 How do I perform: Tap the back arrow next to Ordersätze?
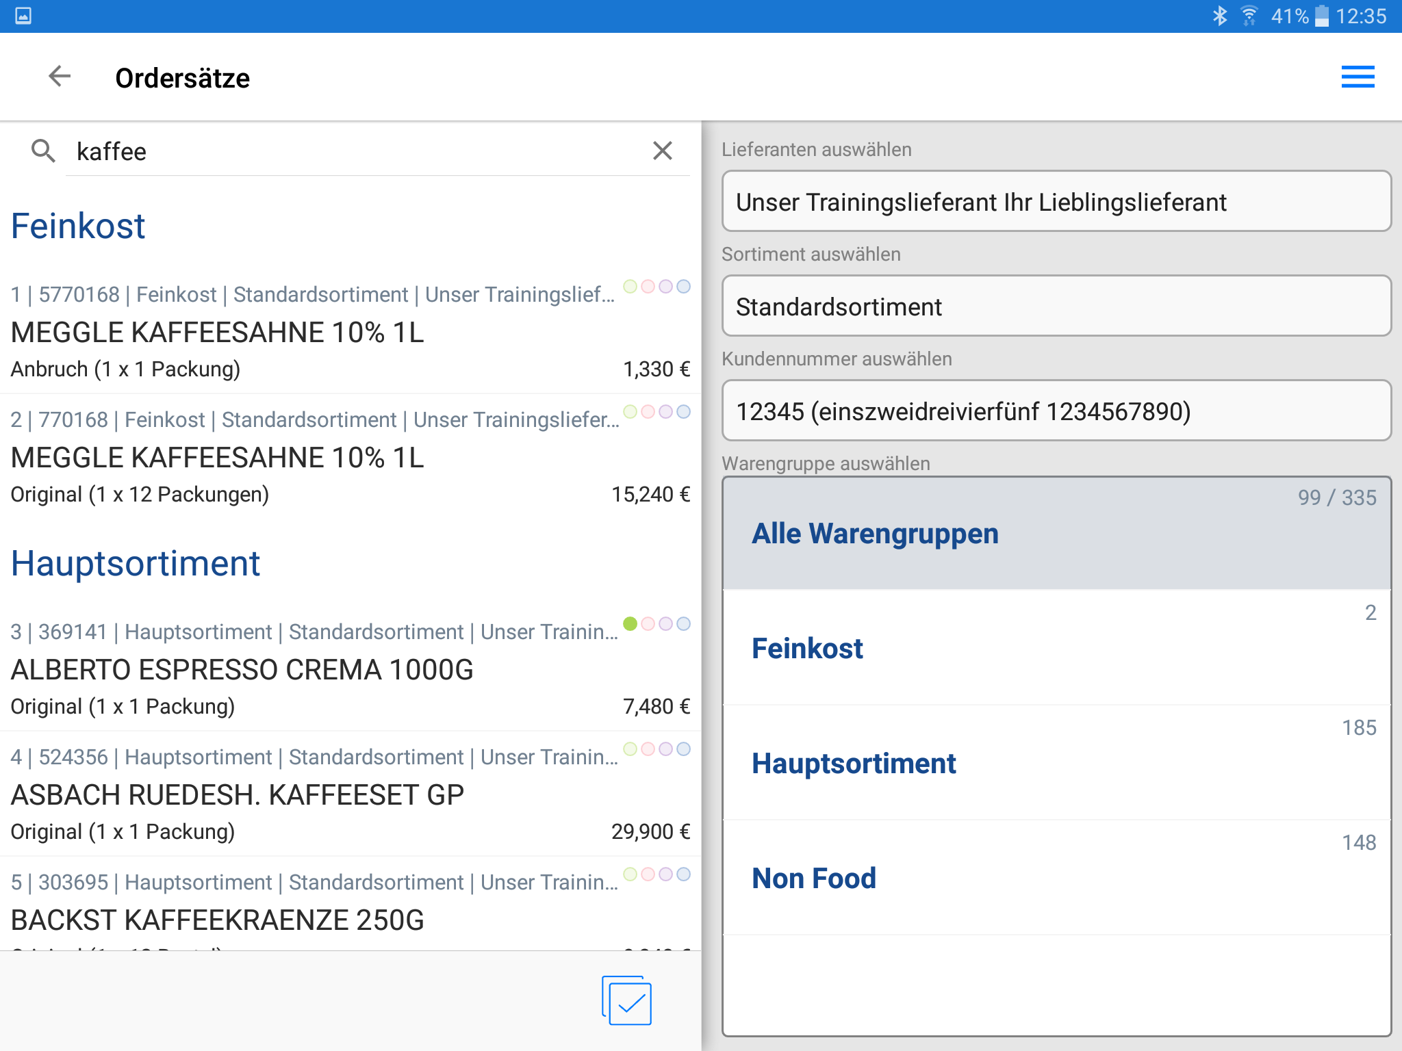pos(60,77)
